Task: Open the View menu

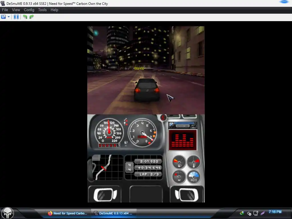Action: [16, 10]
